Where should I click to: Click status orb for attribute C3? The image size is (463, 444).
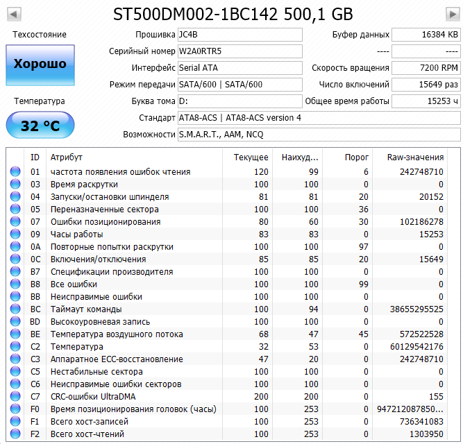pyautogui.click(x=15, y=359)
